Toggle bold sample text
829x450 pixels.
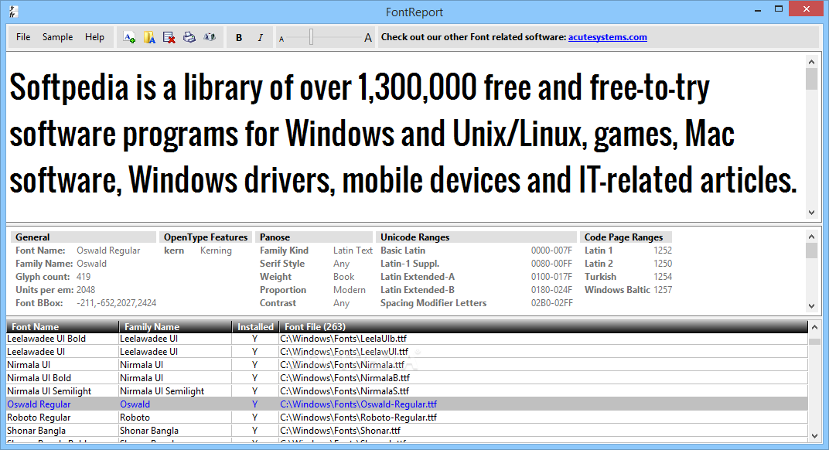(x=239, y=38)
